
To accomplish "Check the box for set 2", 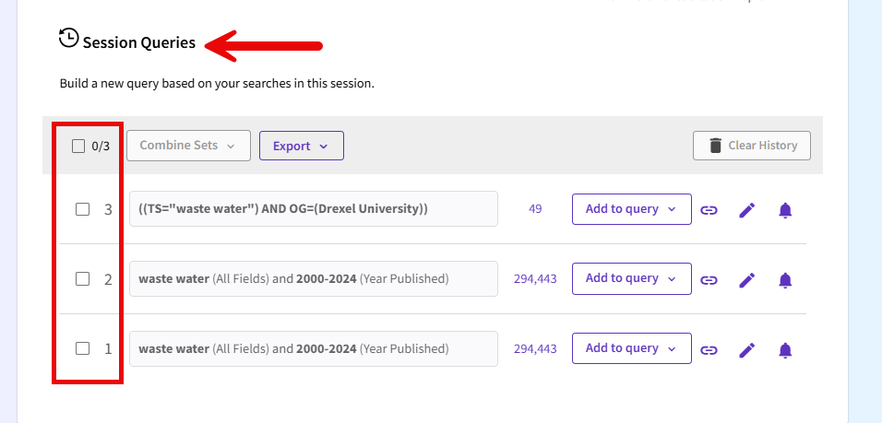I will [82, 278].
